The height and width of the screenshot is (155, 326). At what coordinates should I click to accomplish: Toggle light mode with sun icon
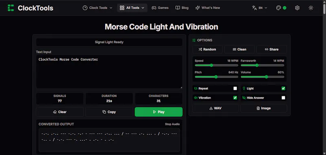(x=311, y=8)
